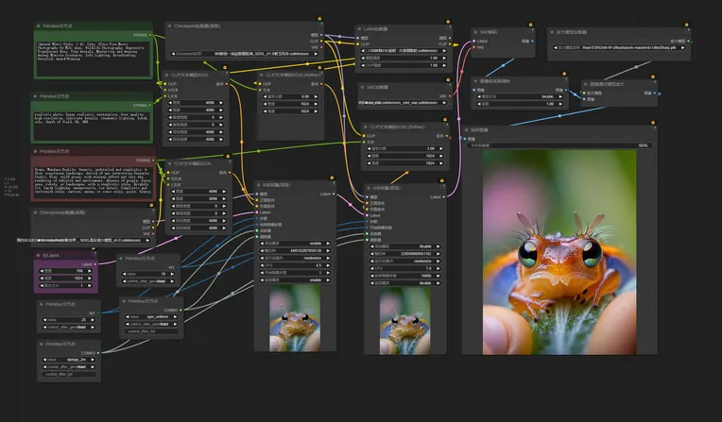Increase the Primitive value 25

93,320
